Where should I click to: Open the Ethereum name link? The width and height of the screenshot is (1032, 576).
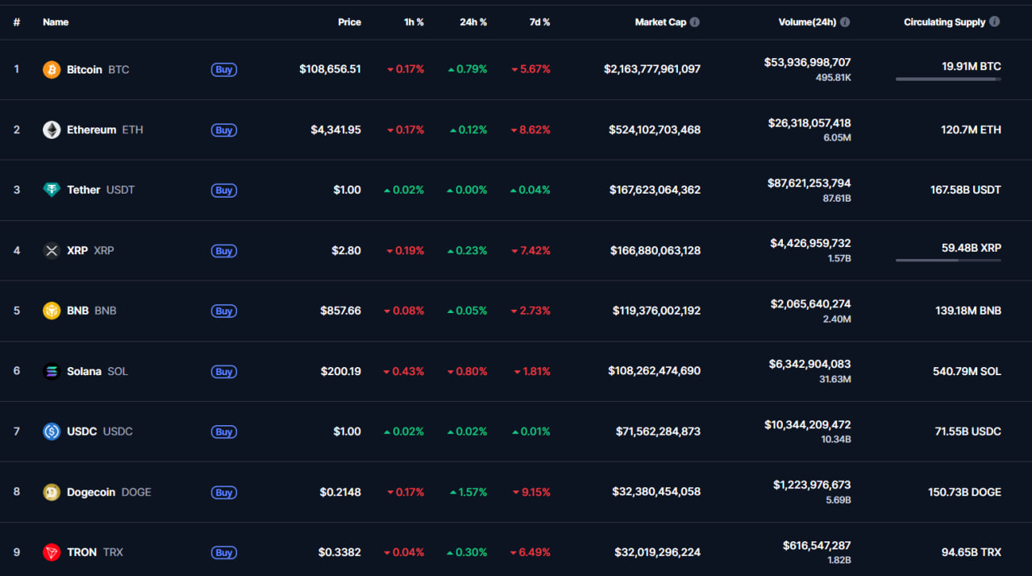91,130
